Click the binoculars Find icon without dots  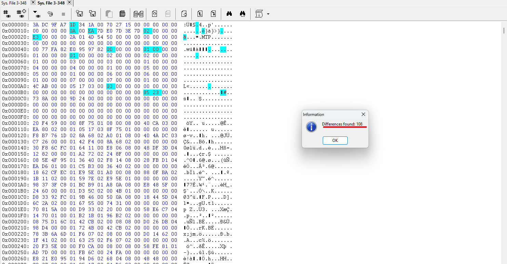tap(229, 14)
